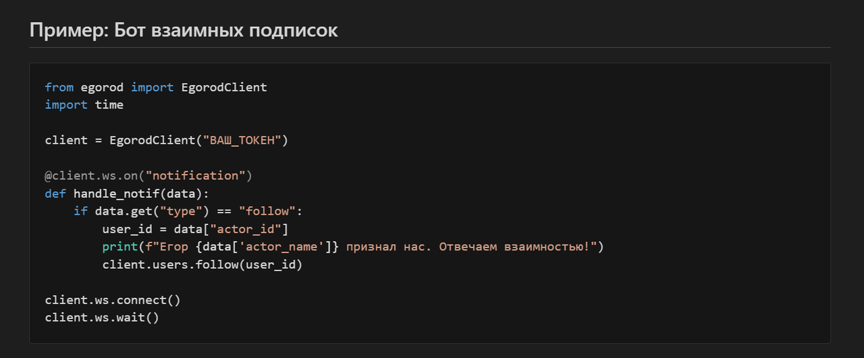Image resolution: width=864 pixels, height=358 pixels.
Task: Click the "def handle_notif(data):" line
Action: 127,193
